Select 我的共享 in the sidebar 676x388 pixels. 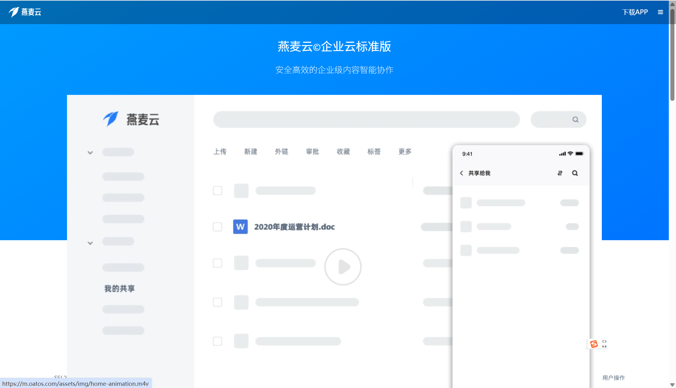pyautogui.click(x=120, y=288)
